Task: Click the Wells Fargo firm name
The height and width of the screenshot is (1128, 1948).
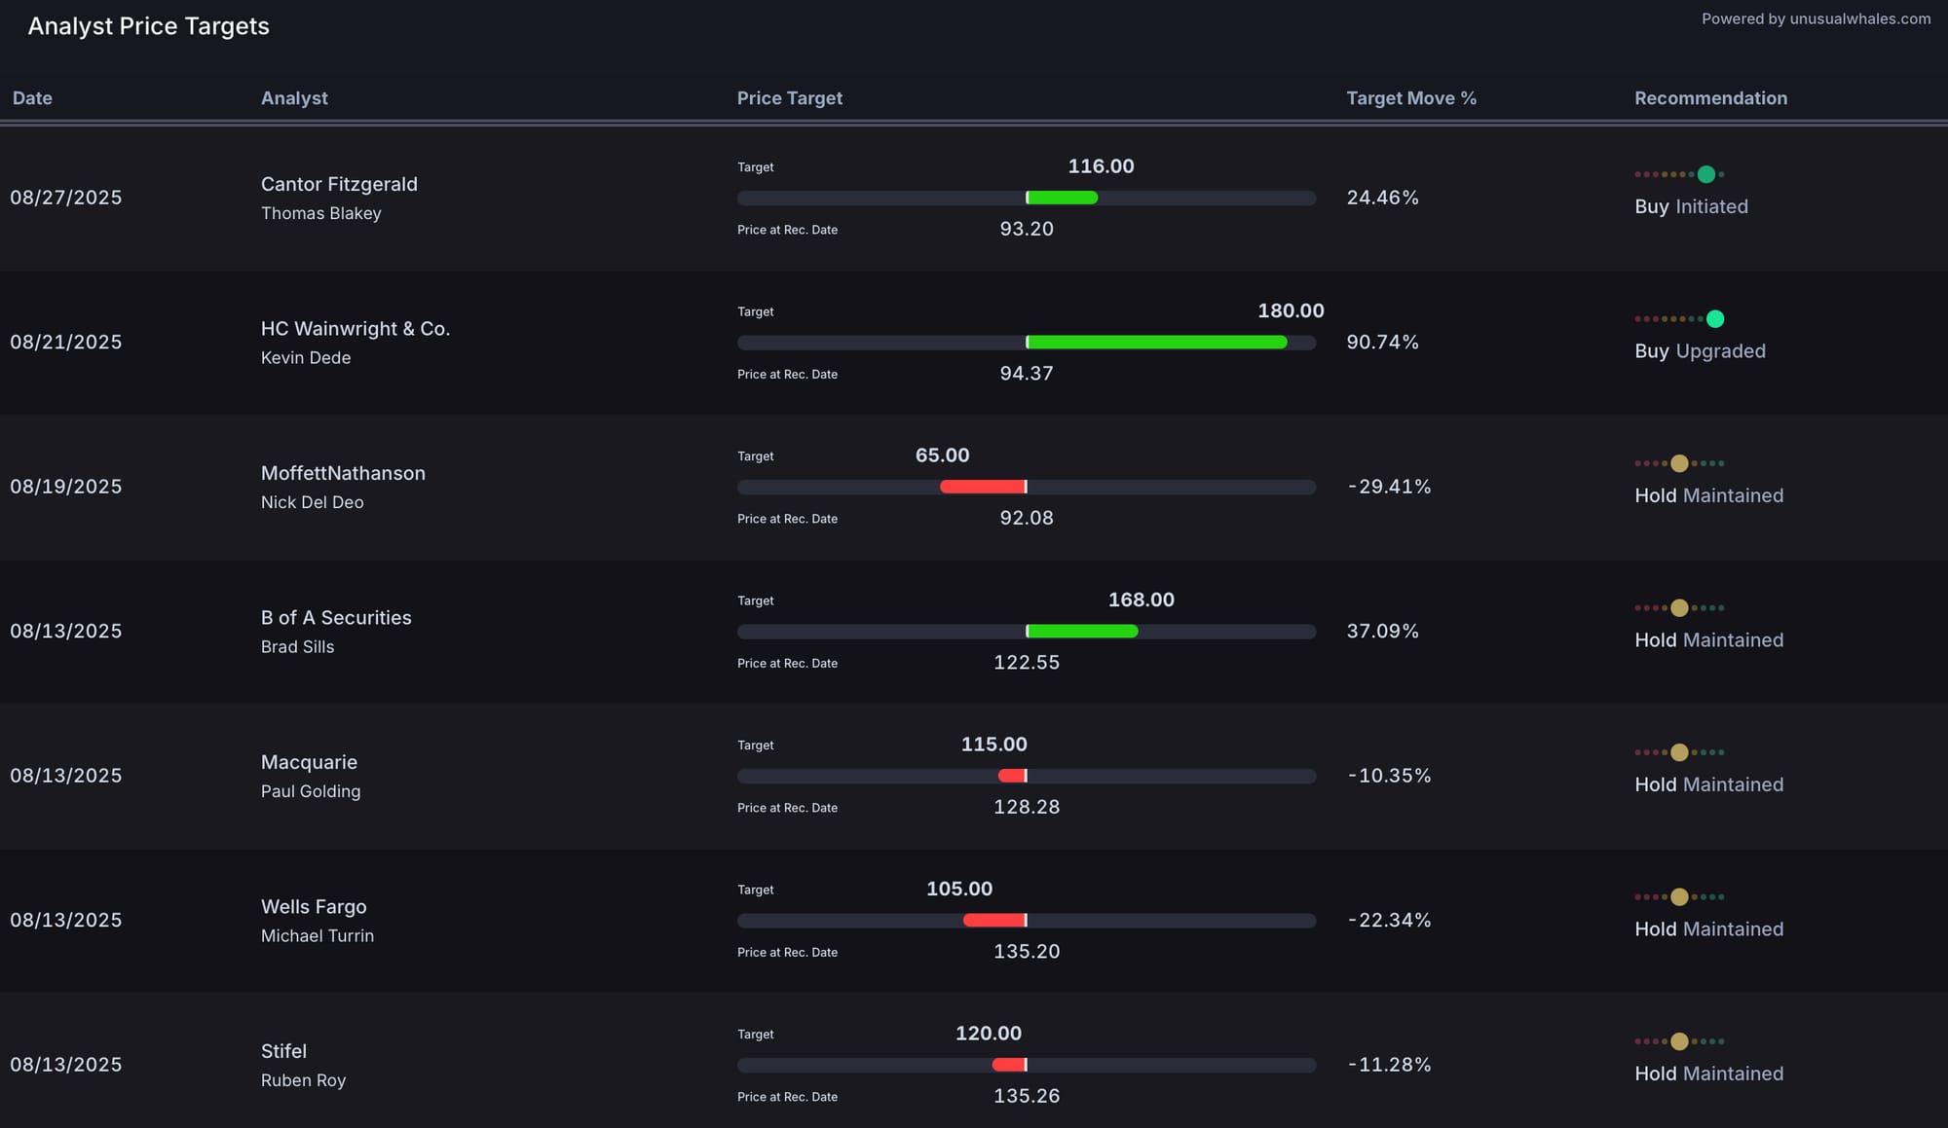Action: point(314,907)
